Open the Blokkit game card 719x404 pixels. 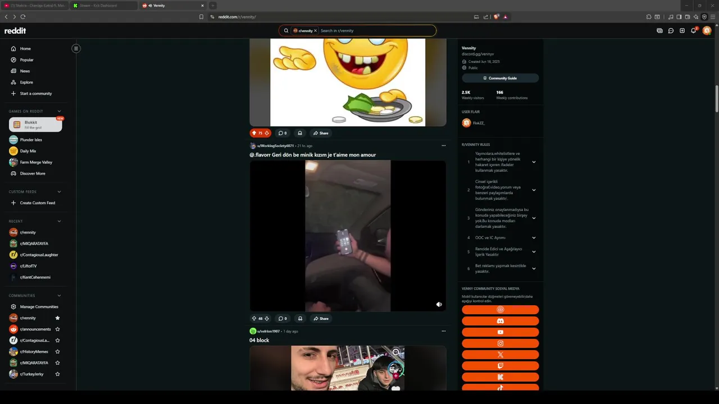[35, 124]
